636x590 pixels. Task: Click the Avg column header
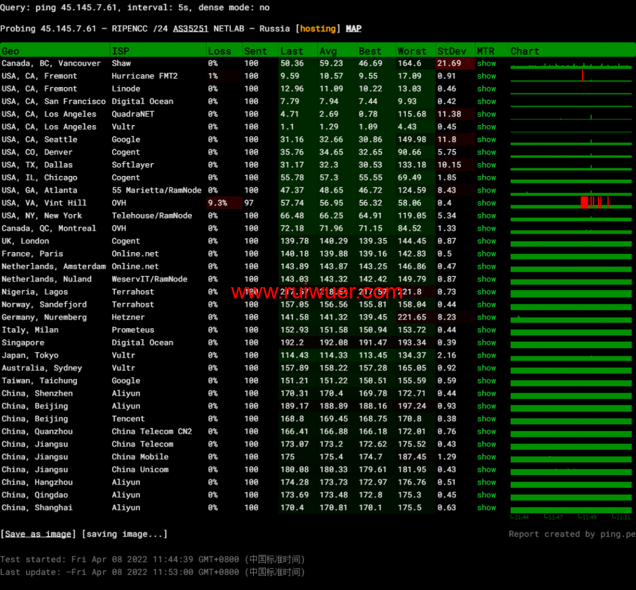pos(328,51)
